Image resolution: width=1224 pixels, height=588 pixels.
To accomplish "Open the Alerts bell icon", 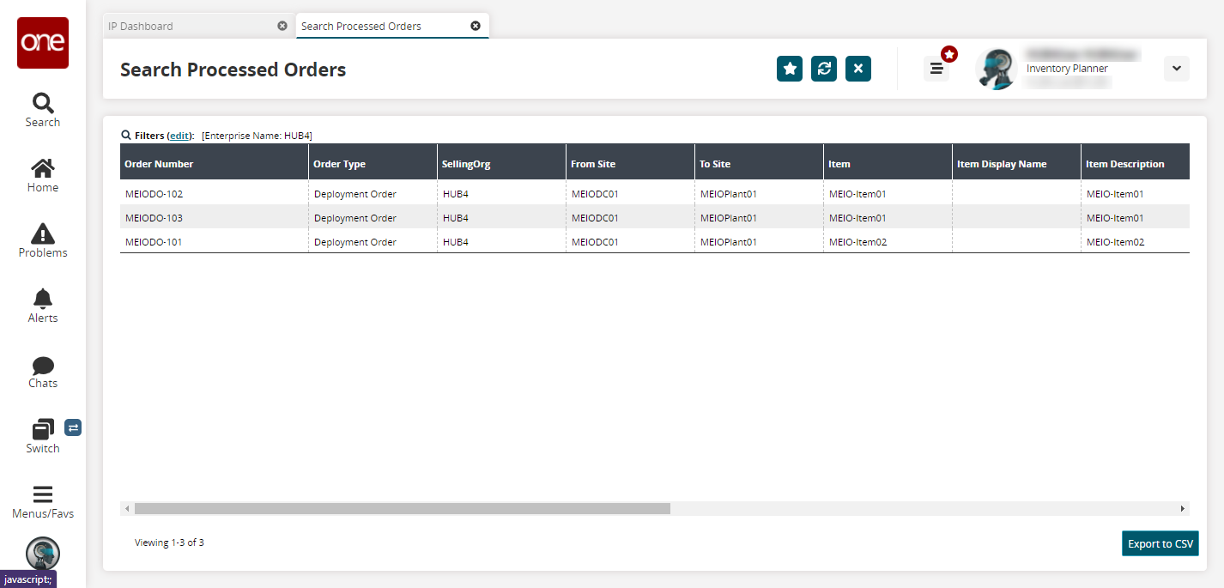I will coord(42,299).
